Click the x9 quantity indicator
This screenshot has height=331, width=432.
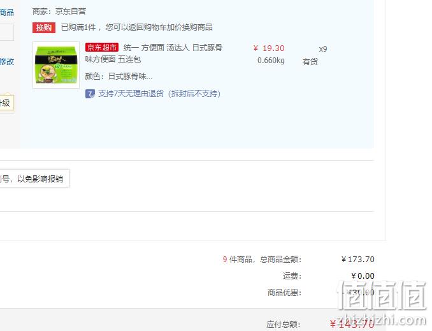[x=323, y=49]
